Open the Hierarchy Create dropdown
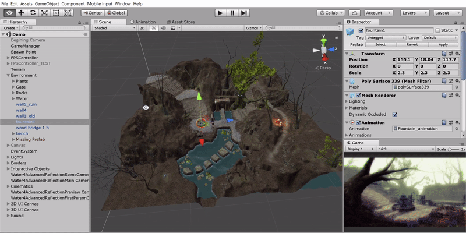Screen dimensions: 466x233 (x=10, y=28)
